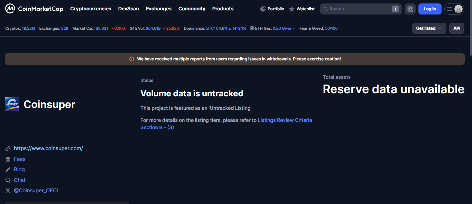Screen dimensions: 472x204
Task: Click the 'Total assets' label
Action: (337, 77)
